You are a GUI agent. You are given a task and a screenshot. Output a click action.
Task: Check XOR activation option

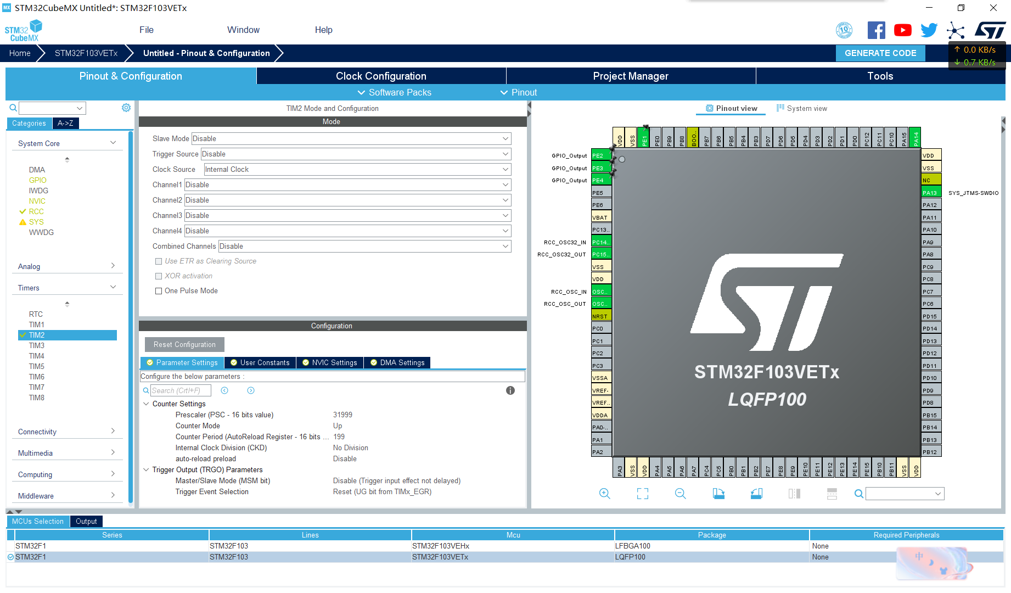pos(159,276)
